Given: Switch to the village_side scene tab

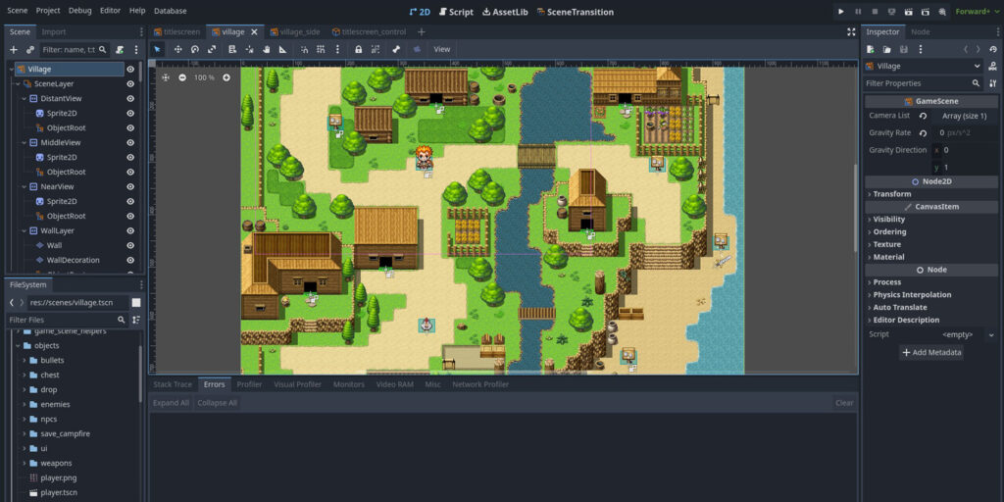Looking at the screenshot, I should click(x=293, y=31).
